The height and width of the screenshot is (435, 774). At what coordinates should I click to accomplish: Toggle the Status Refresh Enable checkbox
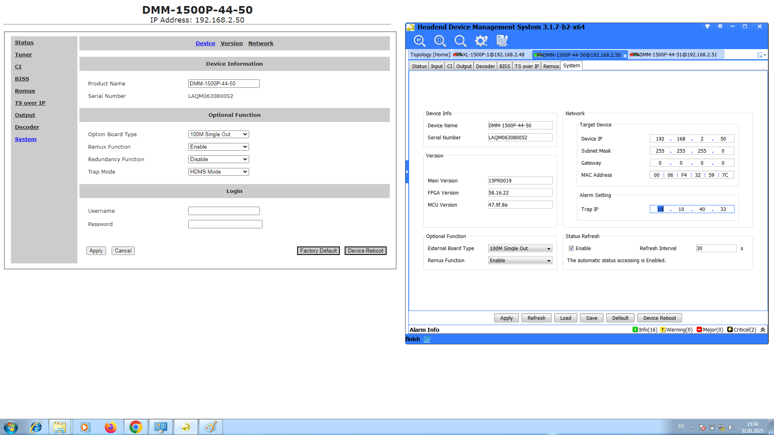click(571, 249)
